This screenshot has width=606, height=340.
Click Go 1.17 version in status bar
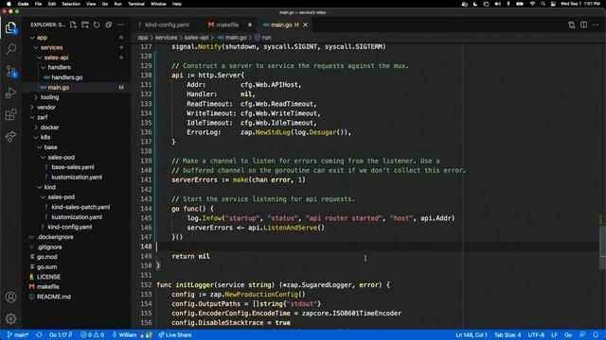click(x=61, y=335)
